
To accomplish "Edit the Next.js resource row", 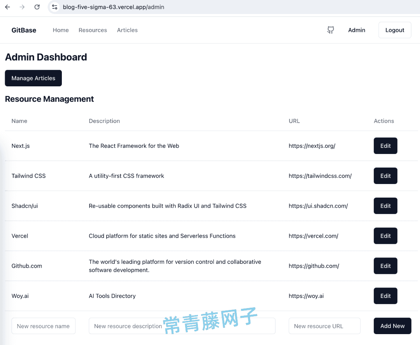I will pyautogui.click(x=385, y=146).
